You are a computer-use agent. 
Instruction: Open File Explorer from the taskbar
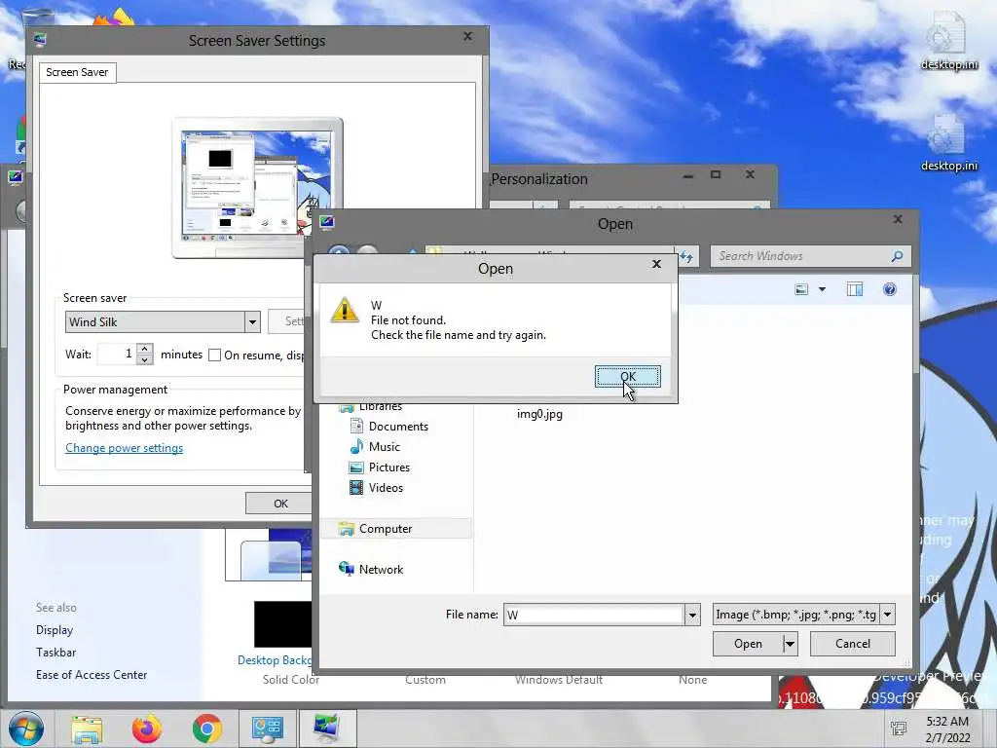click(x=87, y=729)
